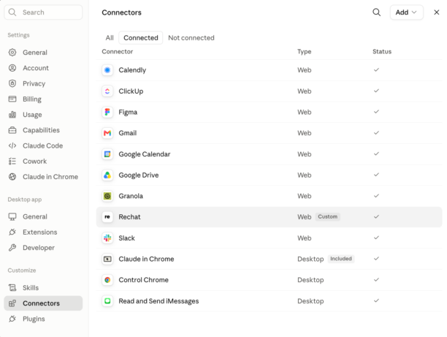The height and width of the screenshot is (337, 447).
Task: Click the Connector column header
Action: tap(117, 52)
